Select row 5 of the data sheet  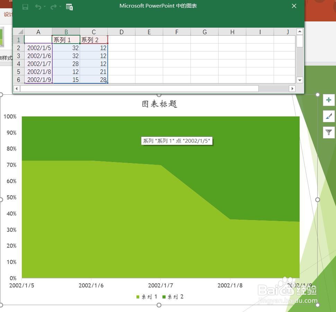[19, 72]
